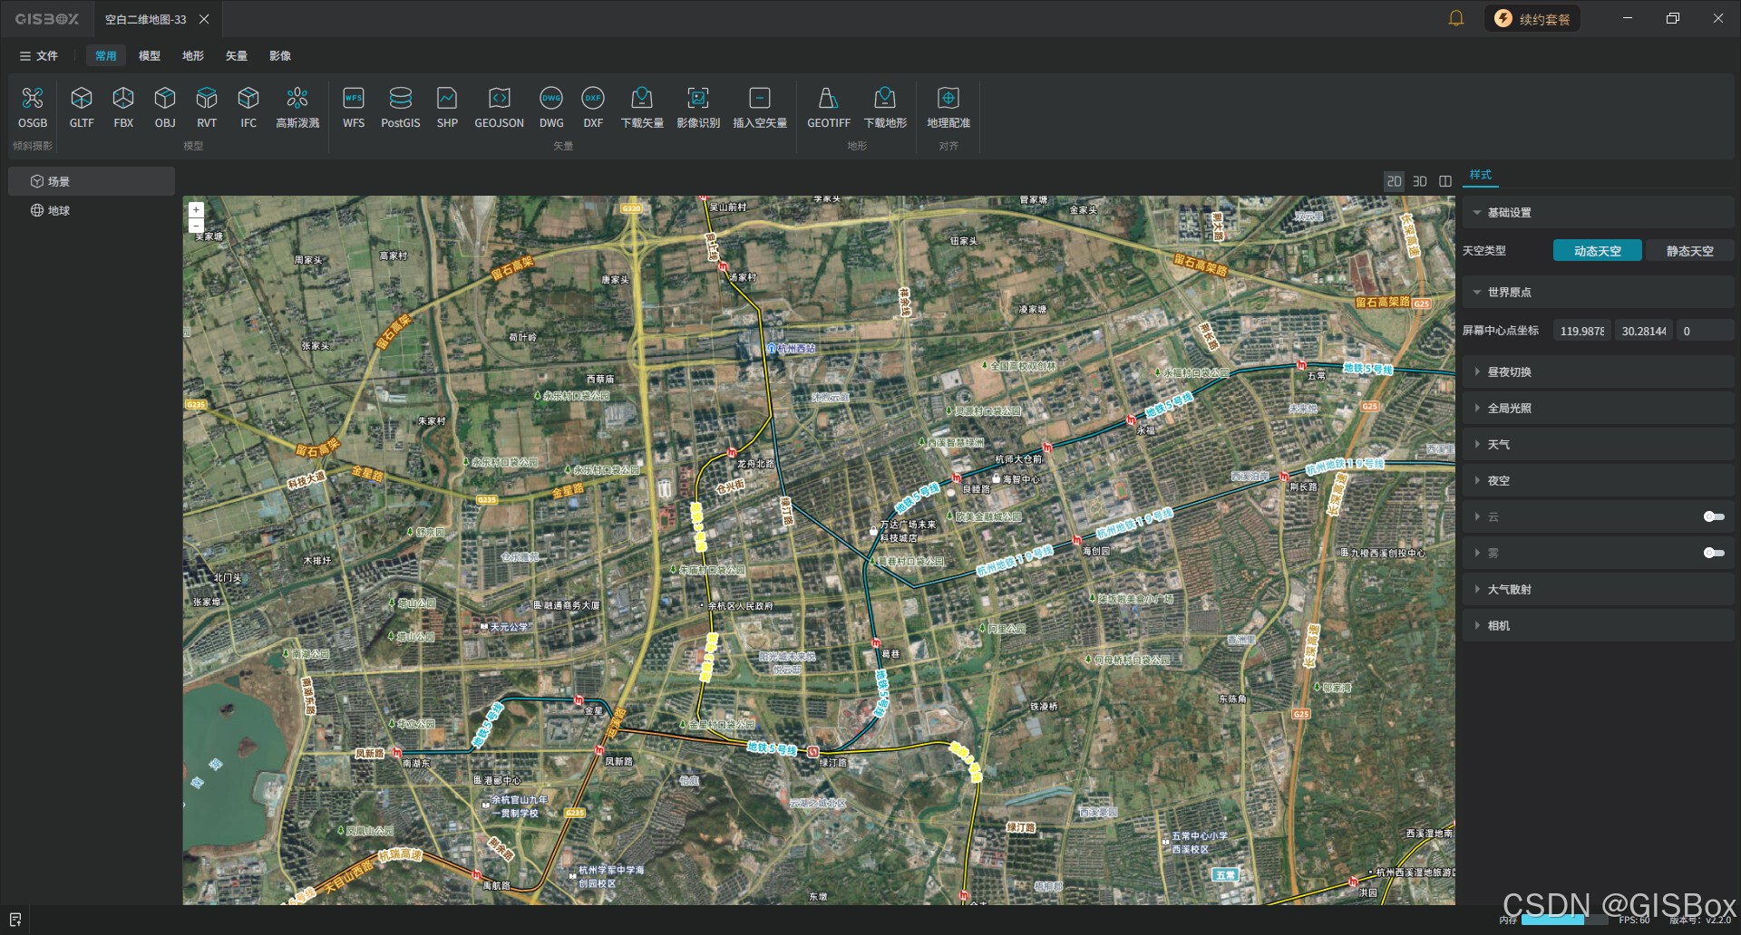Insert an empty vector with 插入空矢量
The width and height of the screenshot is (1741, 935).
[760, 107]
